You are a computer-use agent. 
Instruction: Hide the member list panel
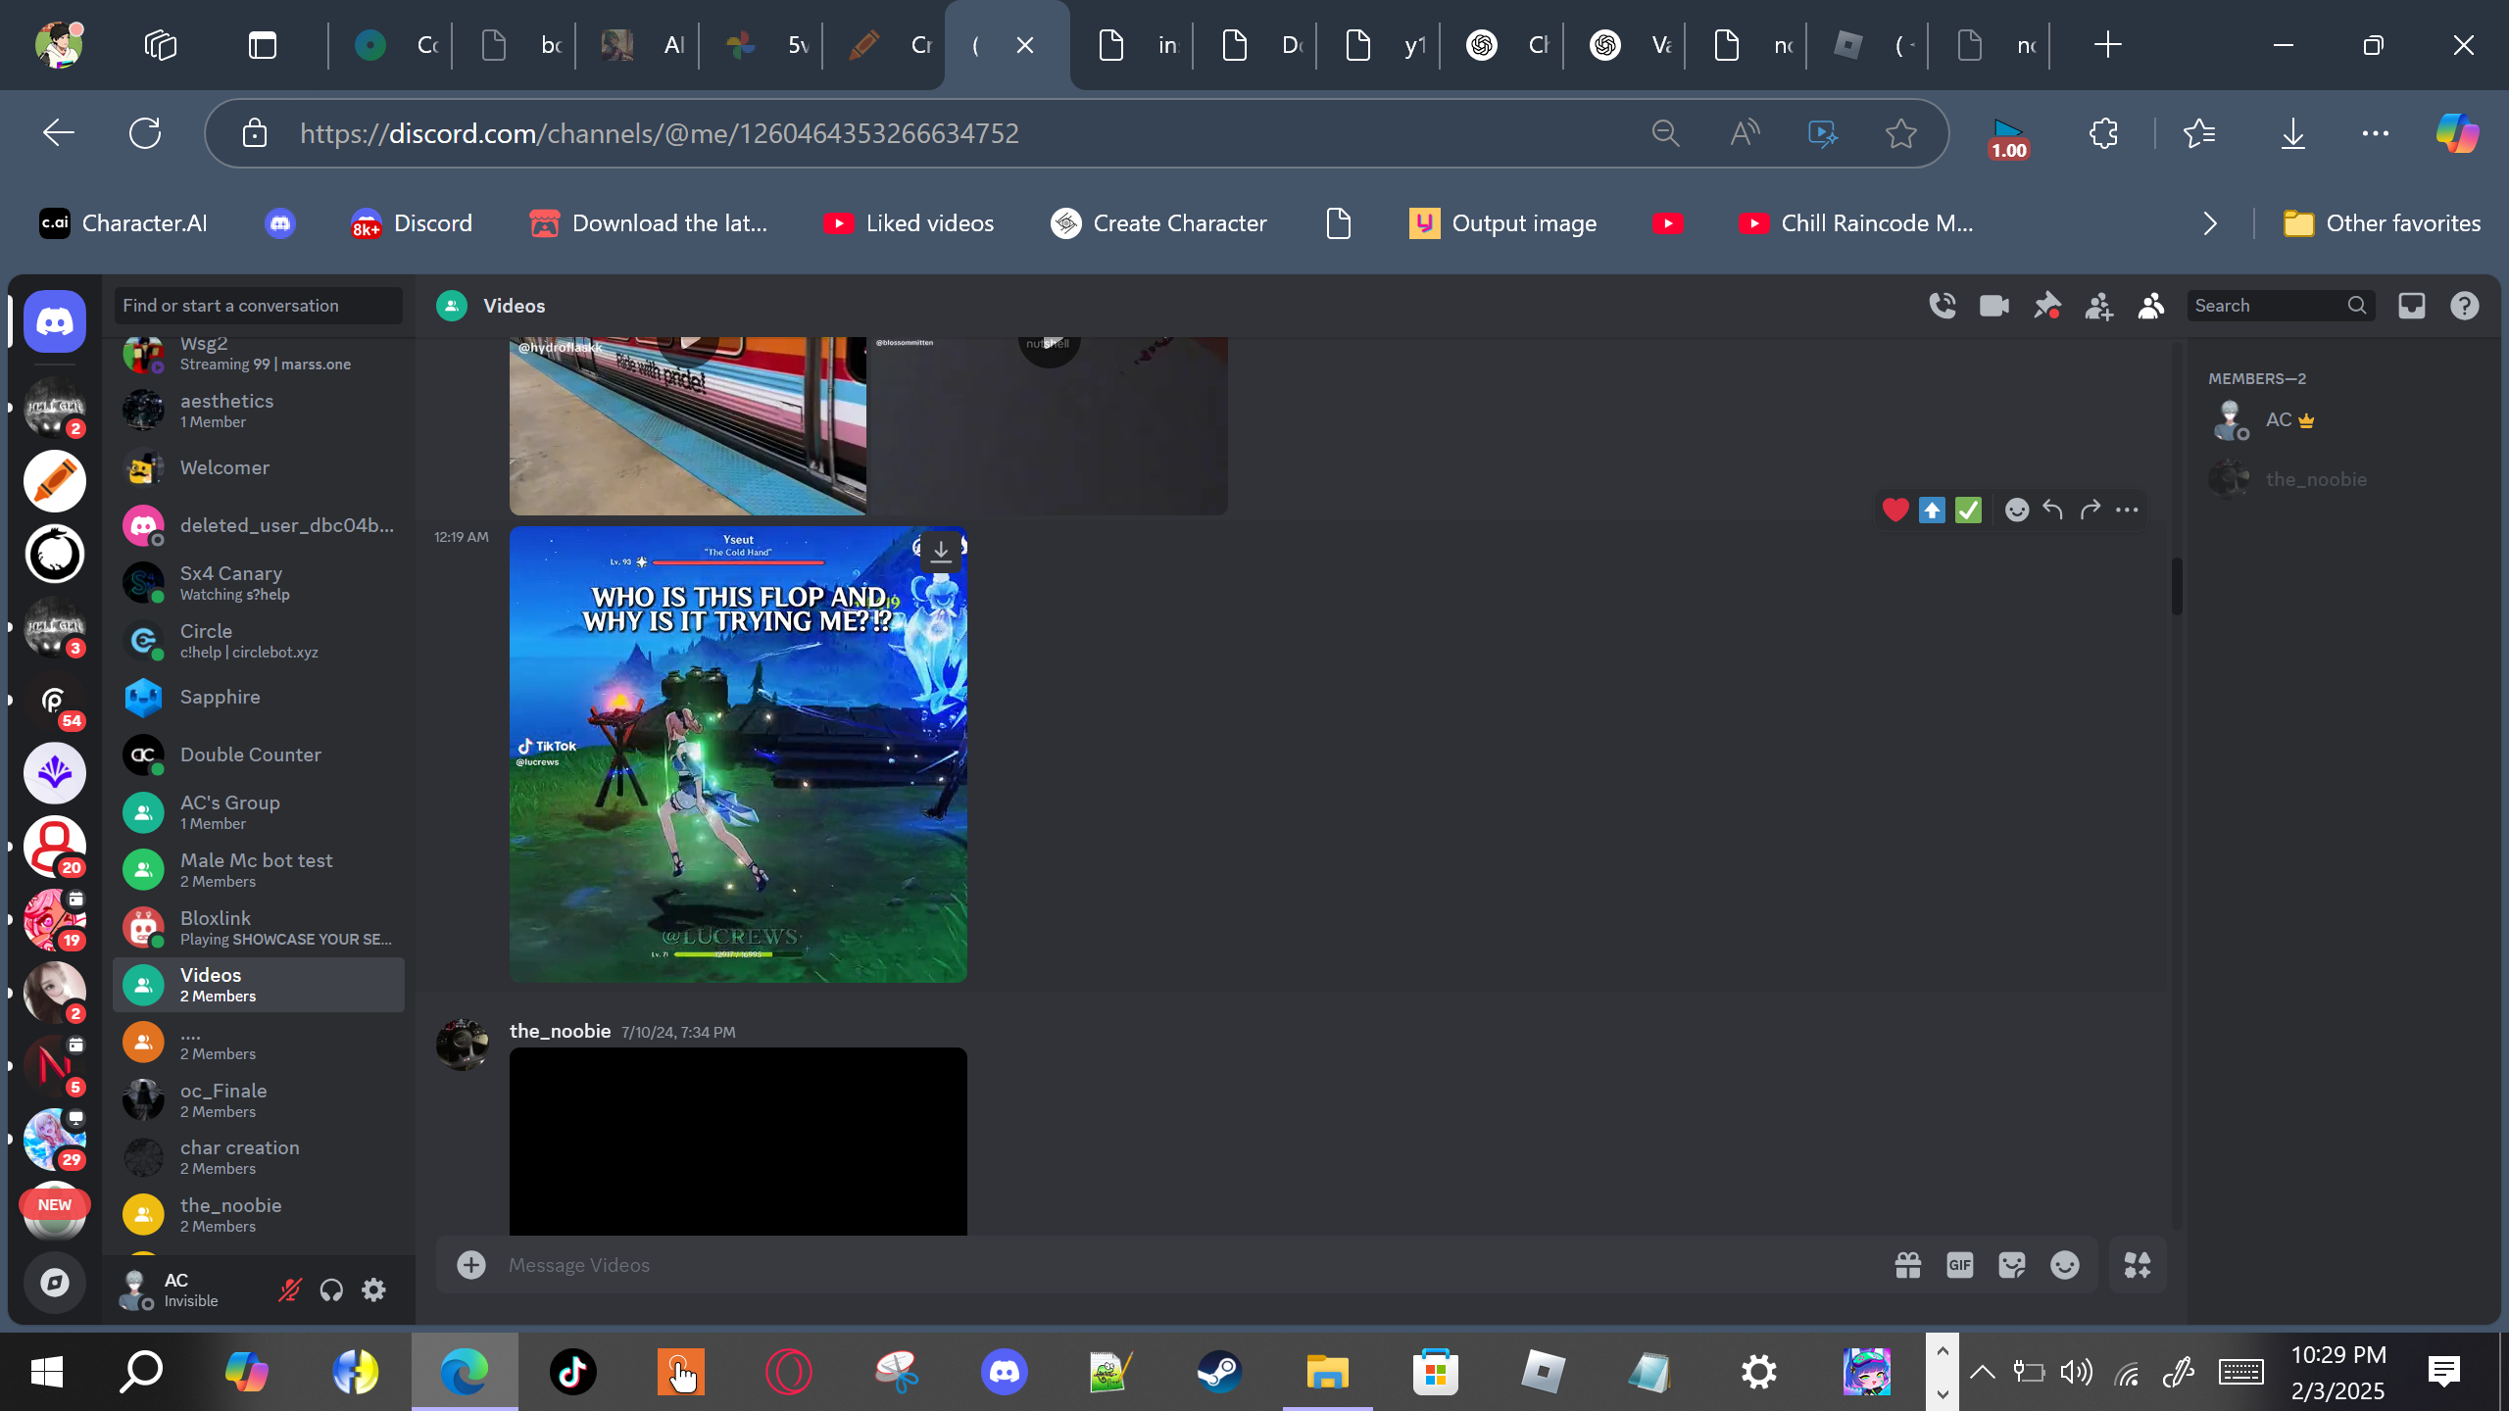(x=2151, y=306)
